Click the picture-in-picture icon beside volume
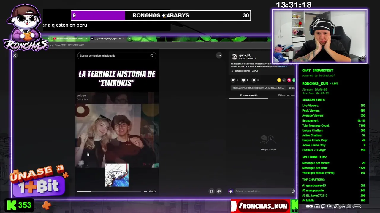This screenshot has width=380, height=213. 212,191
